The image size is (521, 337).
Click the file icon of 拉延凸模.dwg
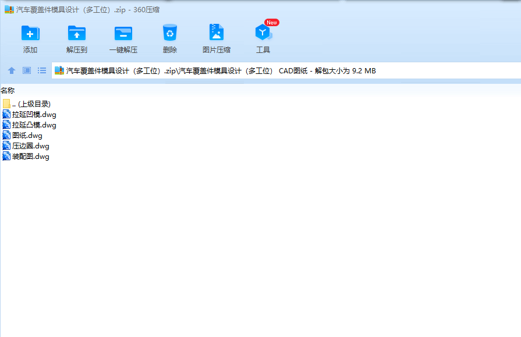pyautogui.click(x=6, y=125)
